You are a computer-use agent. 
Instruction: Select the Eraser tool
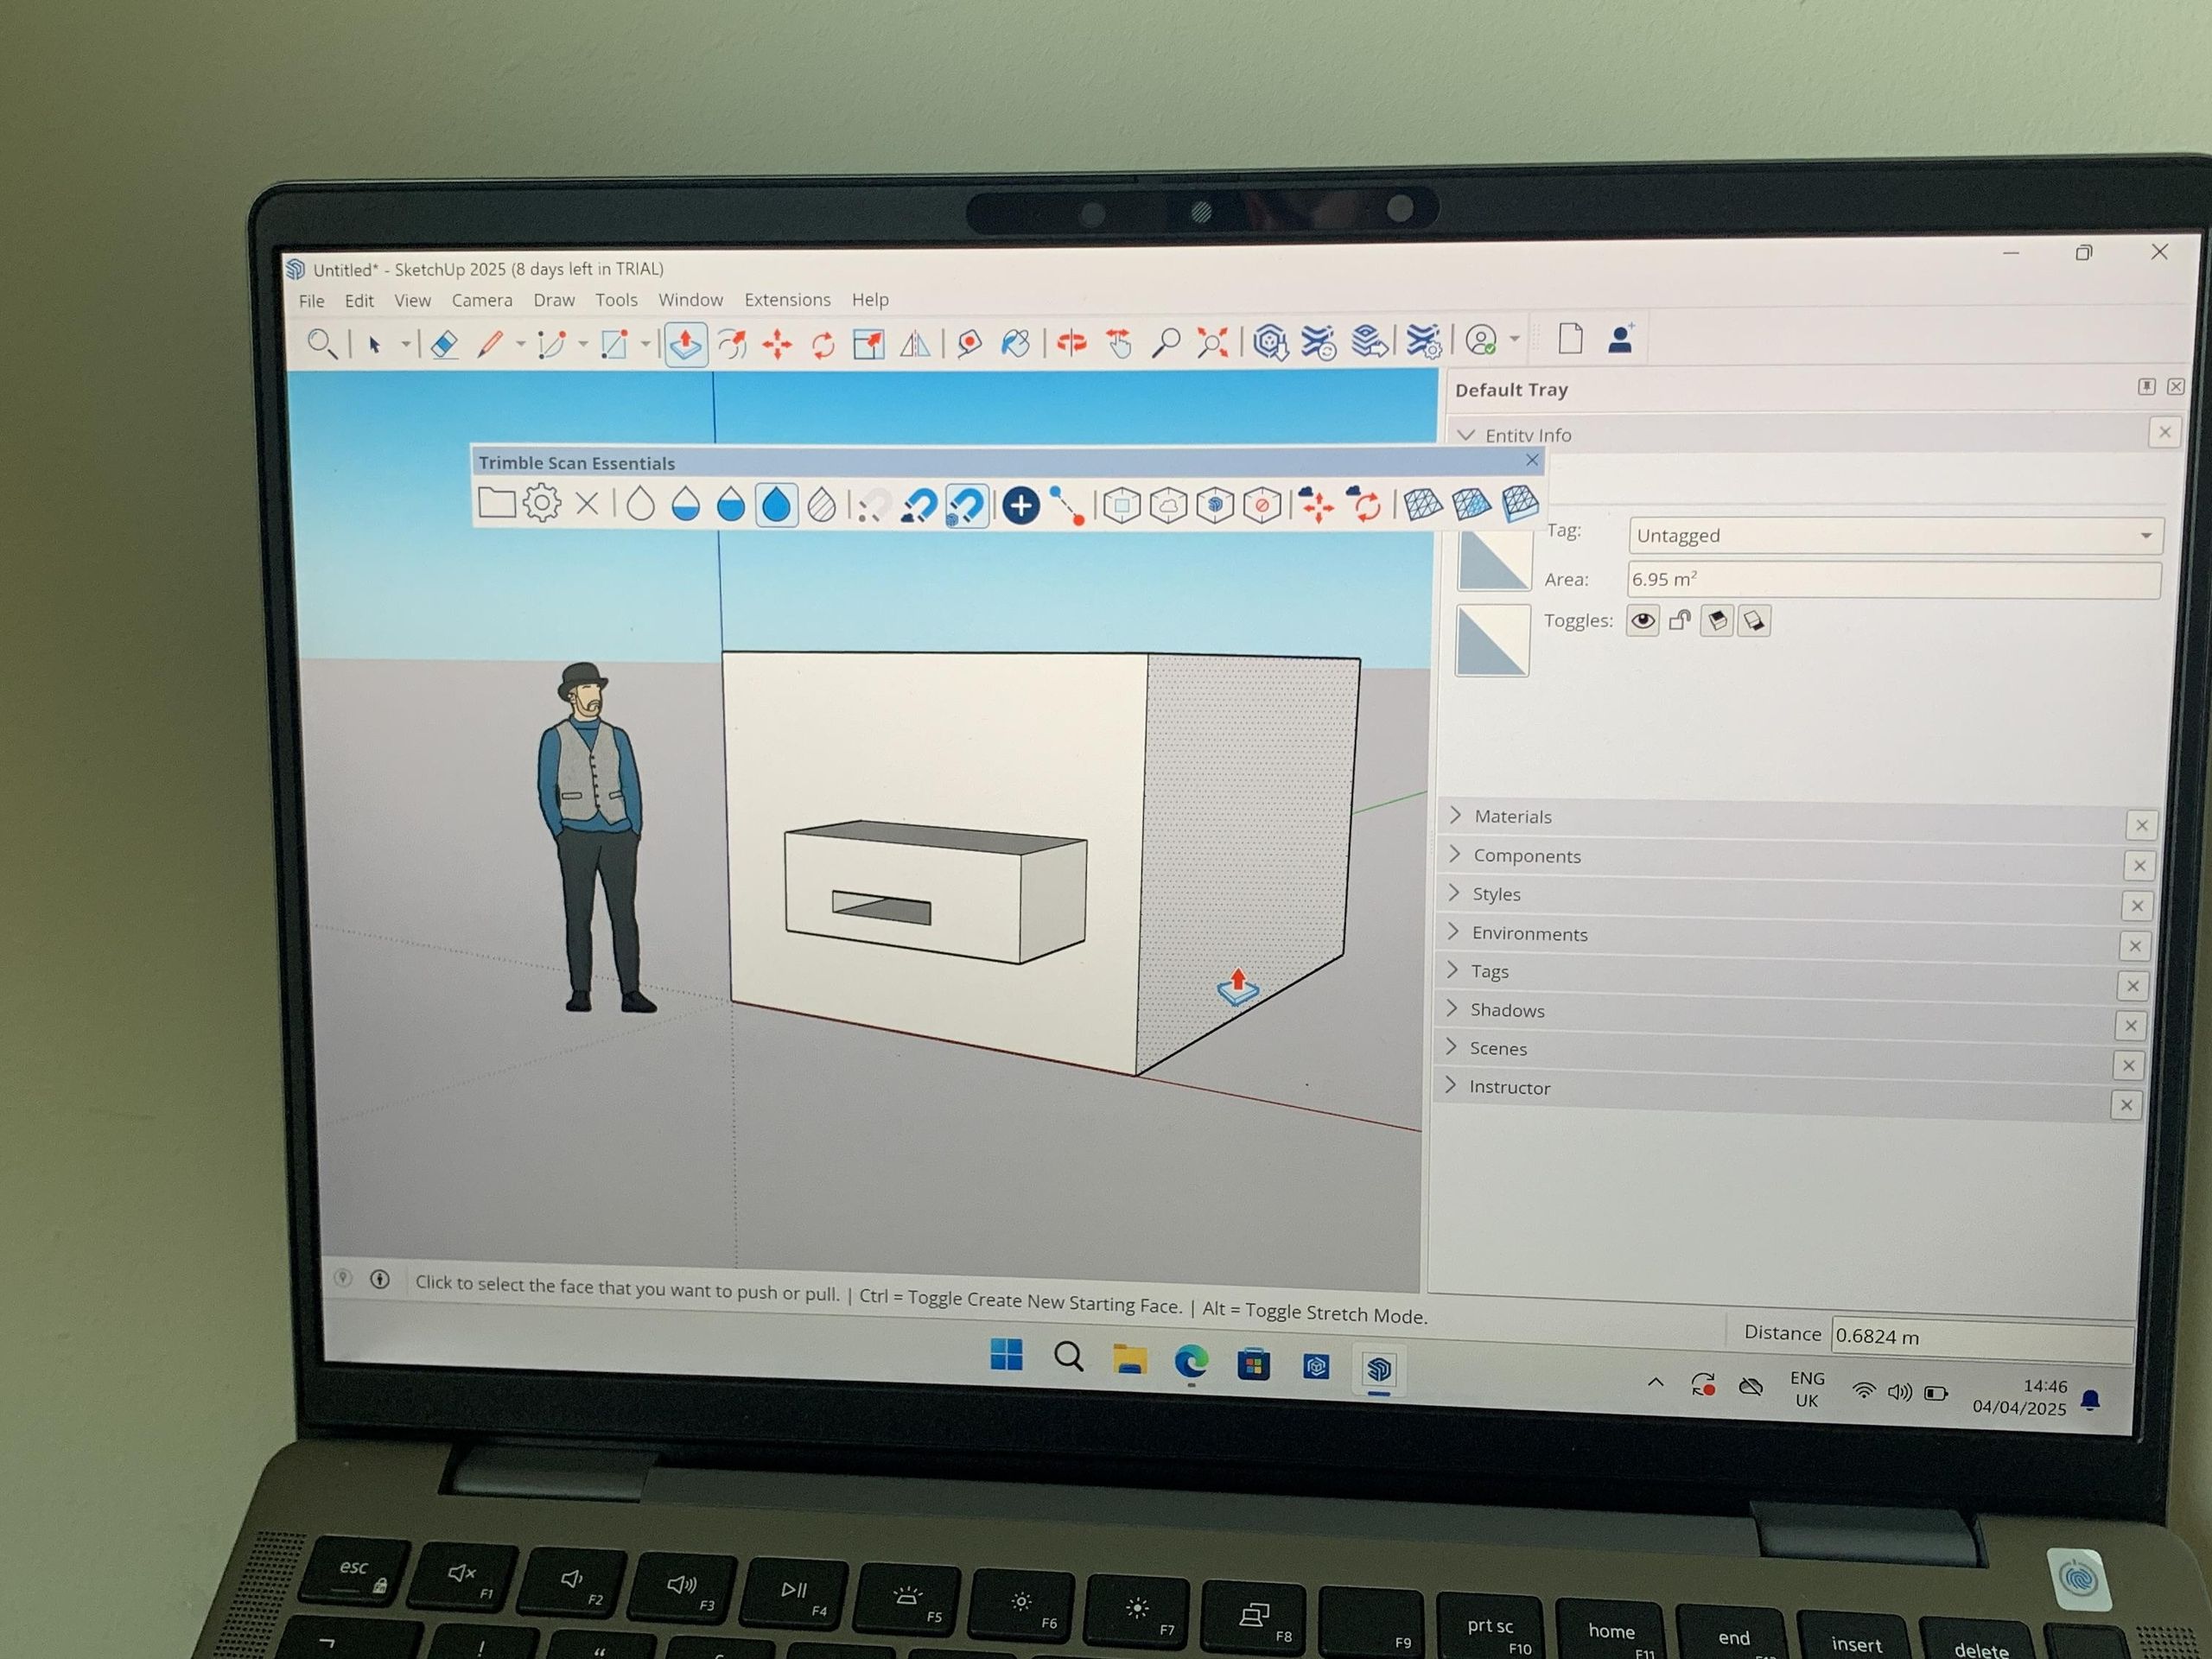444,344
